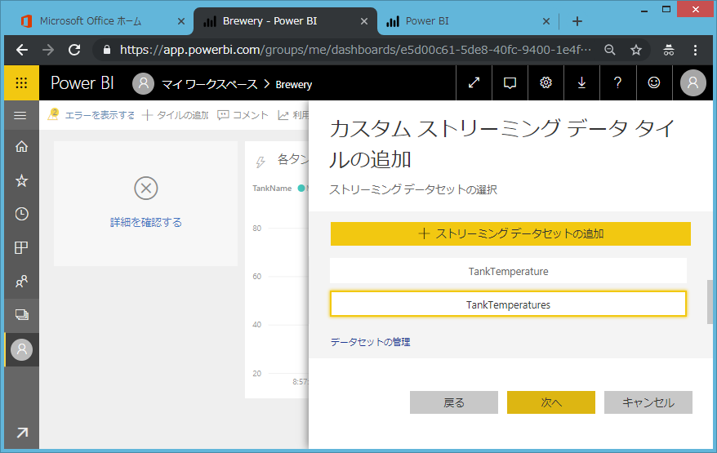Go back in browser
Viewport: 717px width, 453px height.
click(22, 50)
